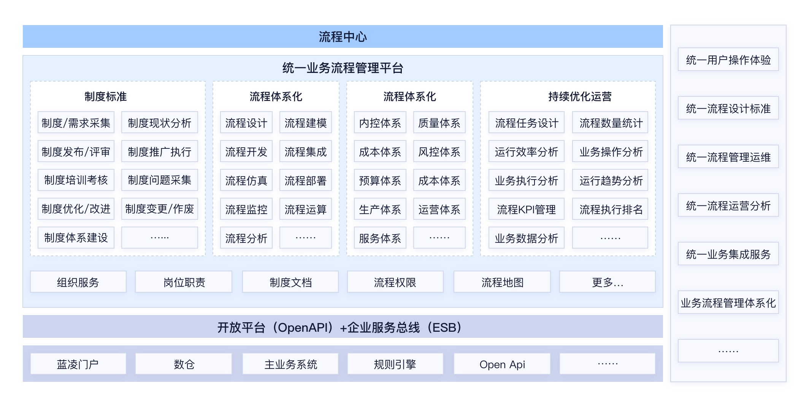Select the 业务数据分析 box
The width and height of the screenshot is (809, 416).
pyautogui.click(x=527, y=238)
